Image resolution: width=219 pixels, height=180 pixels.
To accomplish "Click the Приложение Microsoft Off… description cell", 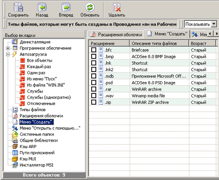I will tap(159, 76).
